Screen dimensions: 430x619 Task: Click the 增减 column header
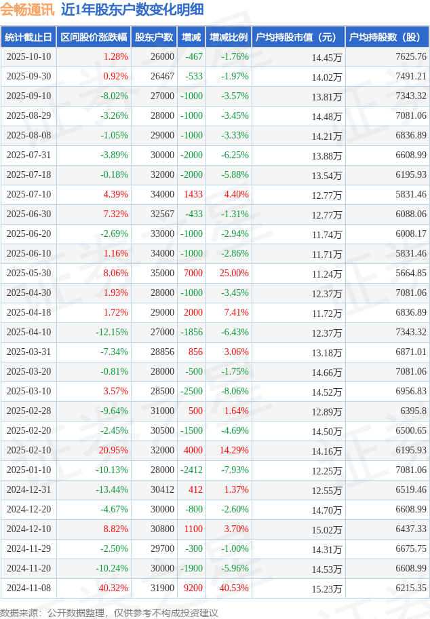[192, 37]
